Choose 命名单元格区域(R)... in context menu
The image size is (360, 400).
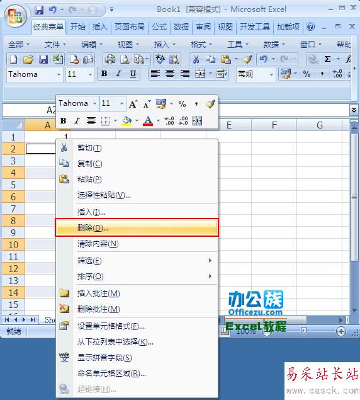pyautogui.click(x=137, y=374)
